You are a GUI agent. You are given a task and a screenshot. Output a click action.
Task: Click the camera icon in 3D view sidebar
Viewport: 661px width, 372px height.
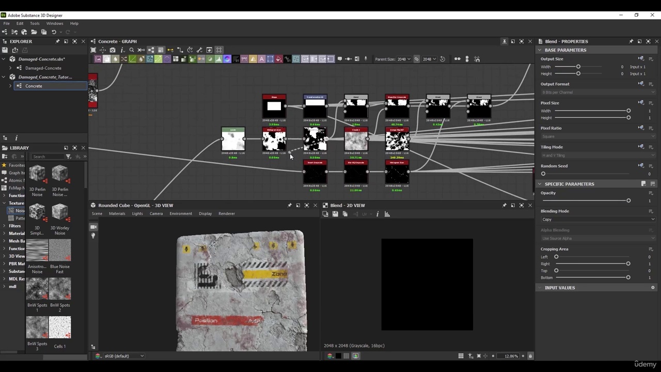[93, 227]
